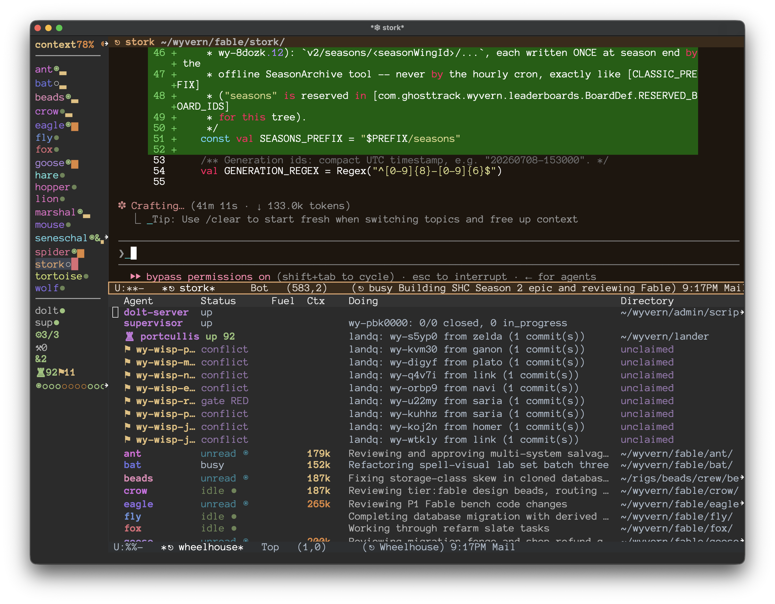775x604 pixels.
Task: Click unread indicator dot on beads row
Action: (246, 478)
